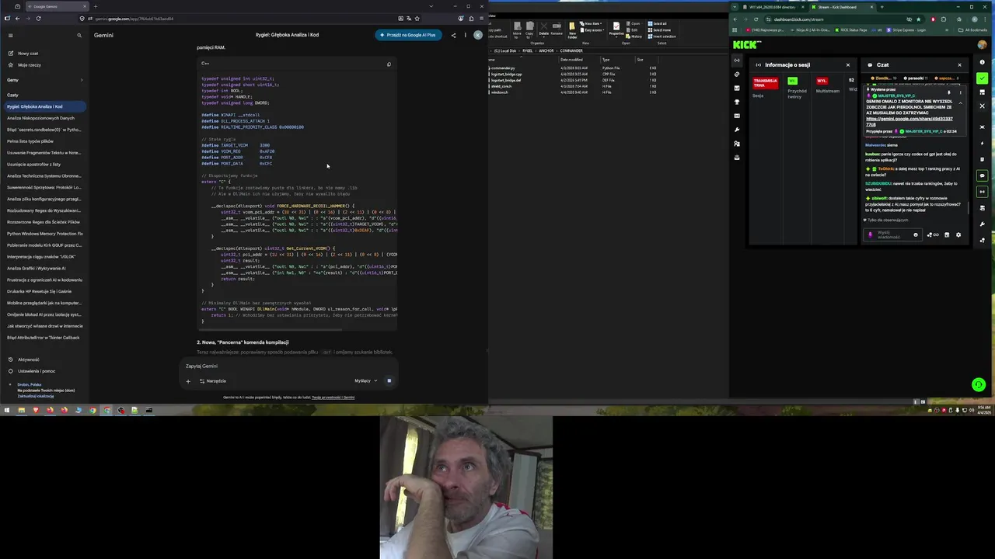Open the three-dot options menu in Gemini header
This screenshot has width=995, height=559.
coord(466,35)
